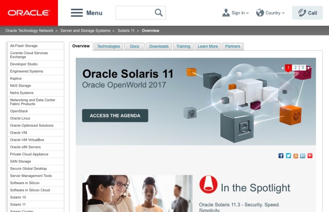Go to banner slide 2

(296, 67)
